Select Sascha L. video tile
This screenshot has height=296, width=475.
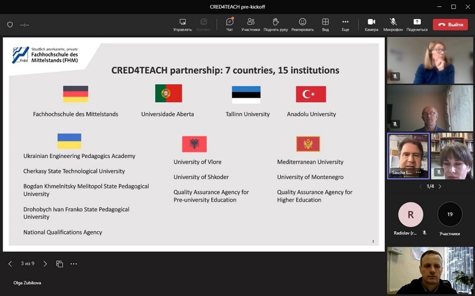(408, 156)
